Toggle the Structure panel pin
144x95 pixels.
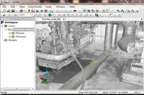point(29,19)
